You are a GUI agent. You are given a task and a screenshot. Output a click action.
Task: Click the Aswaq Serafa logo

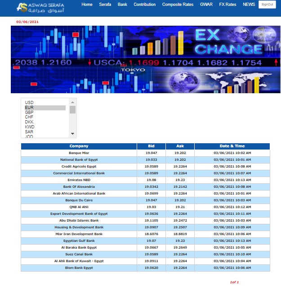click(x=40, y=8)
